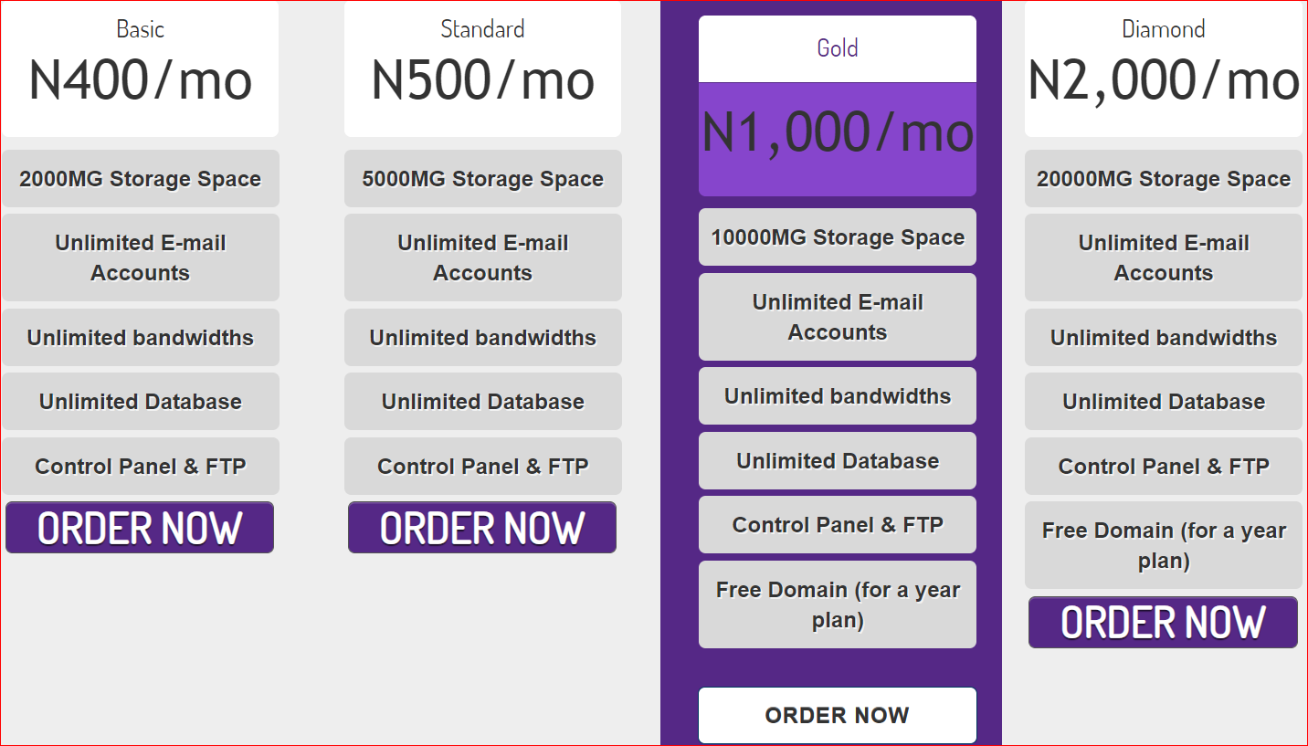
Task: Click 2000MG Storage Space feature
Action: pos(140,179)
